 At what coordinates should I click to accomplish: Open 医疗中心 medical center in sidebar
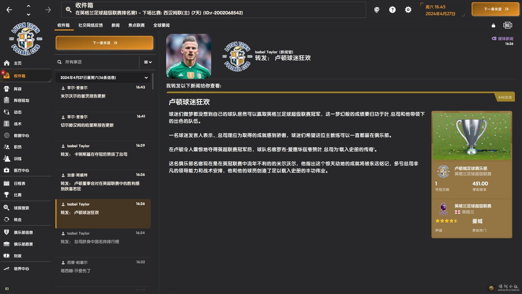point(21,170)
